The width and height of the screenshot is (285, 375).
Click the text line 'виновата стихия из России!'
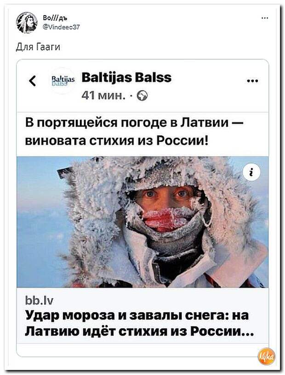click(x=116, y=141)
